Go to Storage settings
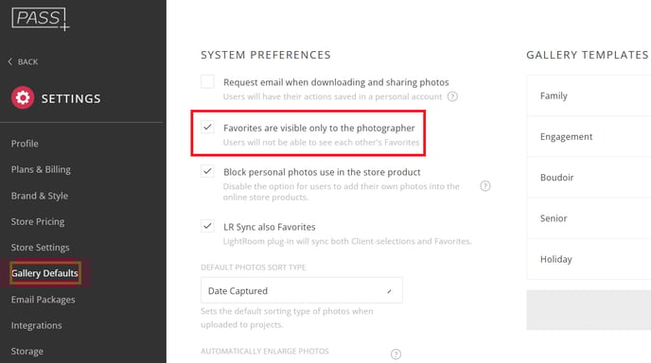The width and height of the screenshot is (651, 363). pos(27,351)
